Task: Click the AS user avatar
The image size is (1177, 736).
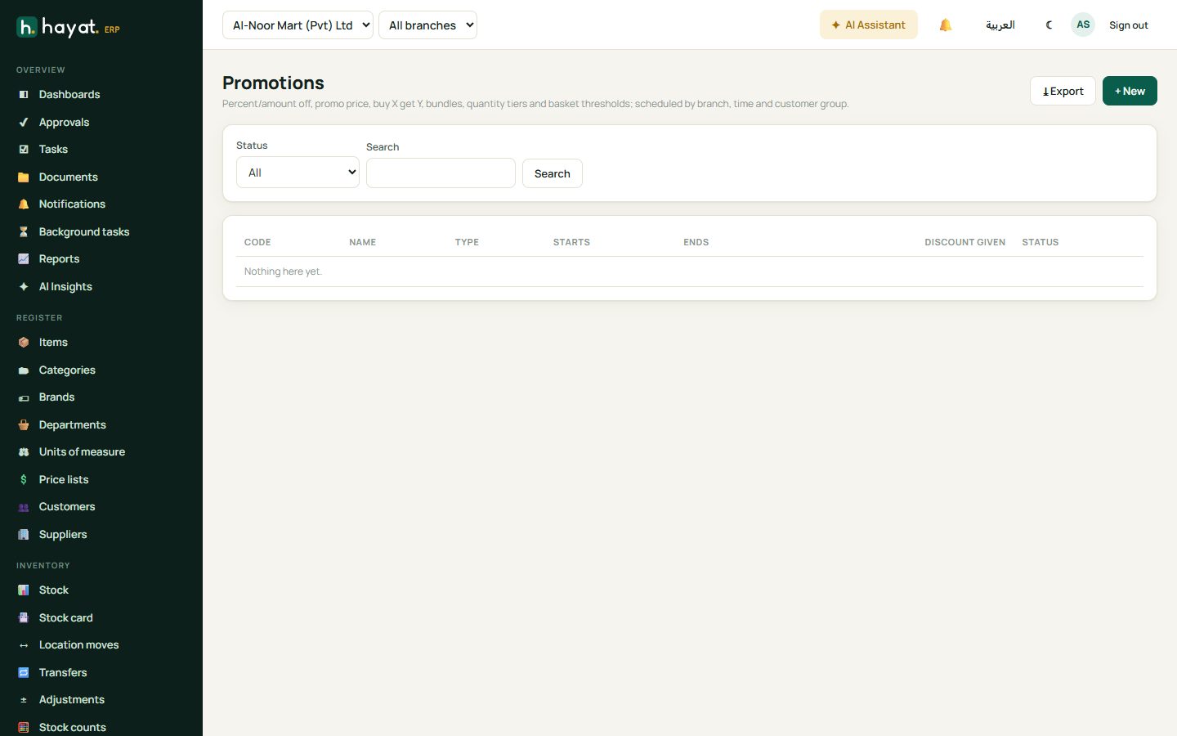Action: pyautogui.click(x=1083, y=25)
